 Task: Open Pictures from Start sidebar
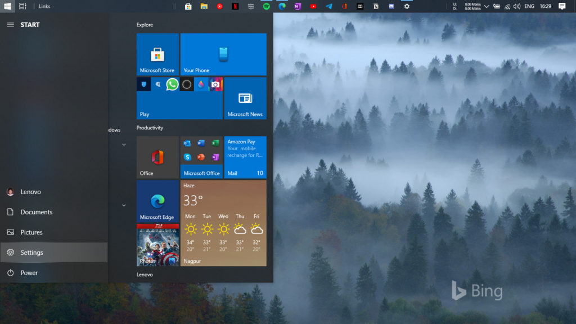pyautogui.click(x=53, y=232)
